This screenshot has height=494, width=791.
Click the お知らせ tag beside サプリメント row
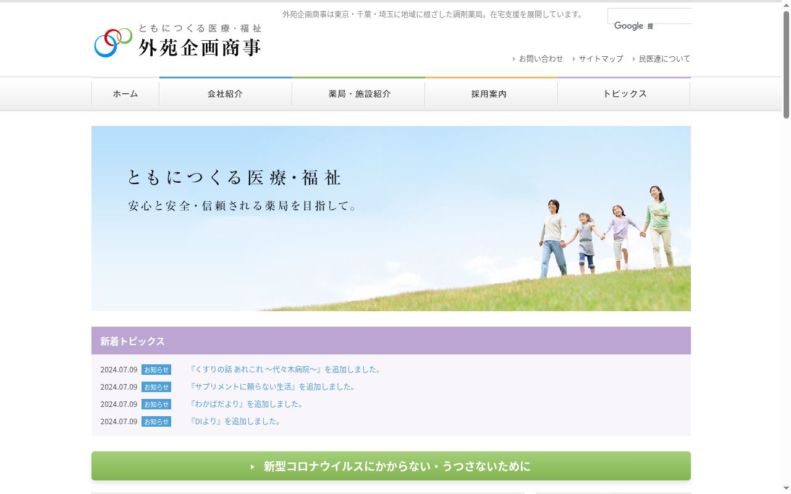tap(156, 387)
